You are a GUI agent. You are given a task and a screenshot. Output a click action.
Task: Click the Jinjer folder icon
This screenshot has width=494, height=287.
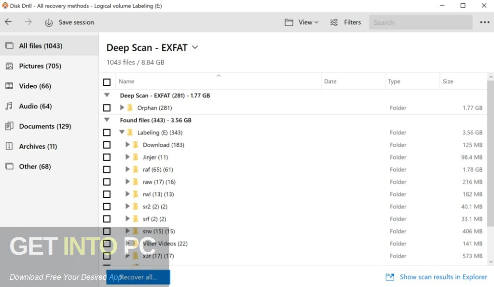(136, 157)
